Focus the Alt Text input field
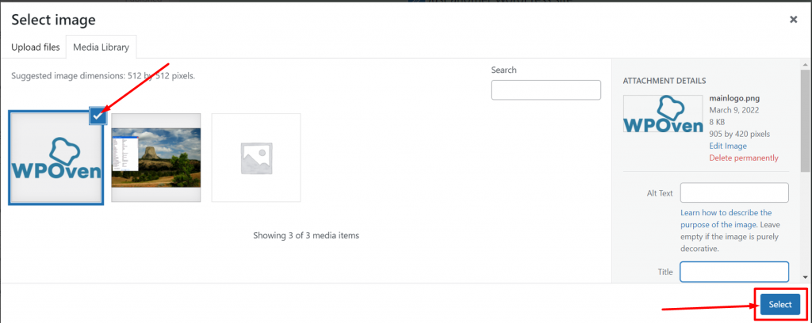This screenshot has height=323, width=812. pos(734,192)
